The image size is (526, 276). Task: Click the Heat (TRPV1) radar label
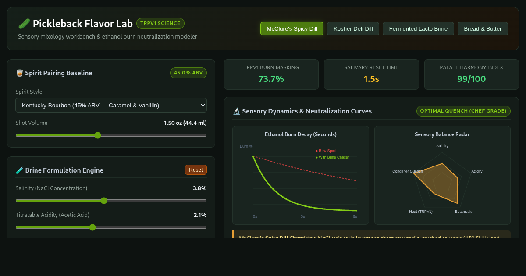[421, 212]
